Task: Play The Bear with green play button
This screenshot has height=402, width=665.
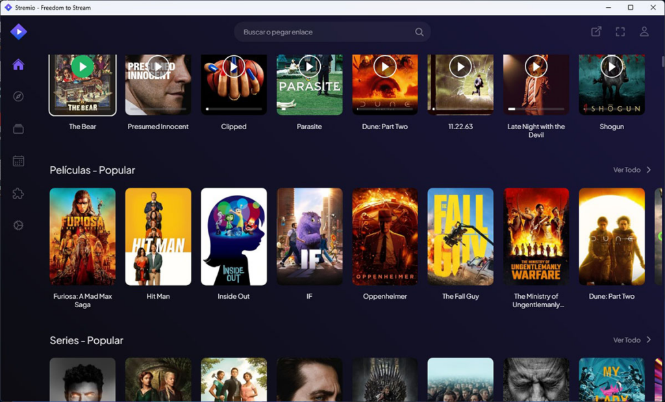Action: 82,67
